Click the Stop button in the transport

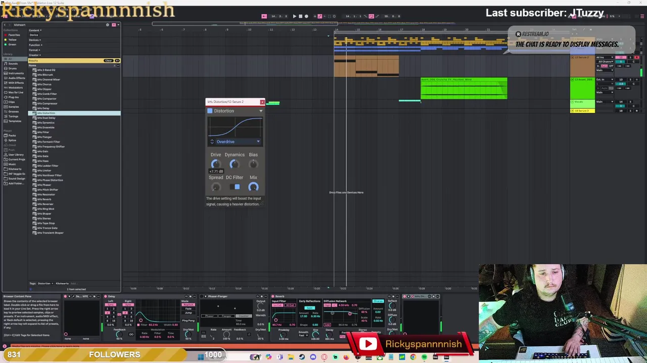pyautogui.click(x=300, y=16)
